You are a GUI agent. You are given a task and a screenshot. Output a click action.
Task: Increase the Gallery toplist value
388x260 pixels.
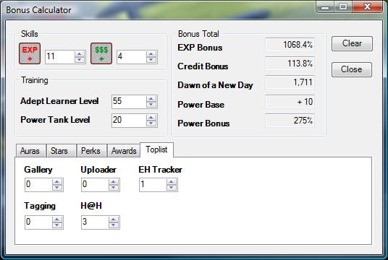pos(57,182)
